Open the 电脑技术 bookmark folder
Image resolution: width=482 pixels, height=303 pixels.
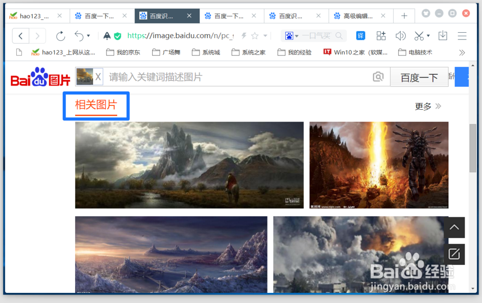click(415, 53)
